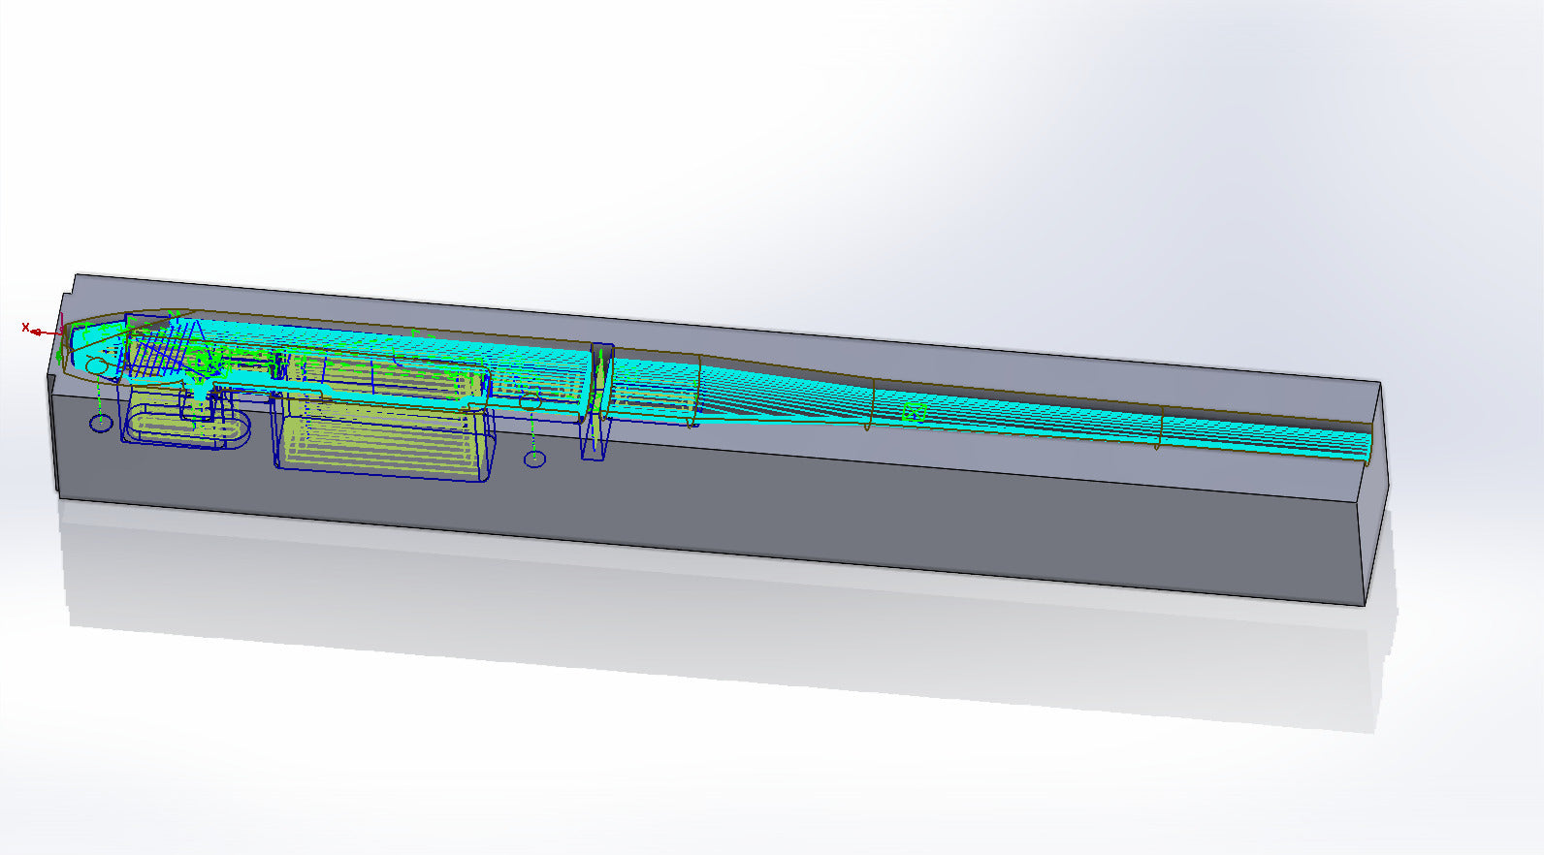Pick the brown circle above the middle blue hole

coord(530,398)
